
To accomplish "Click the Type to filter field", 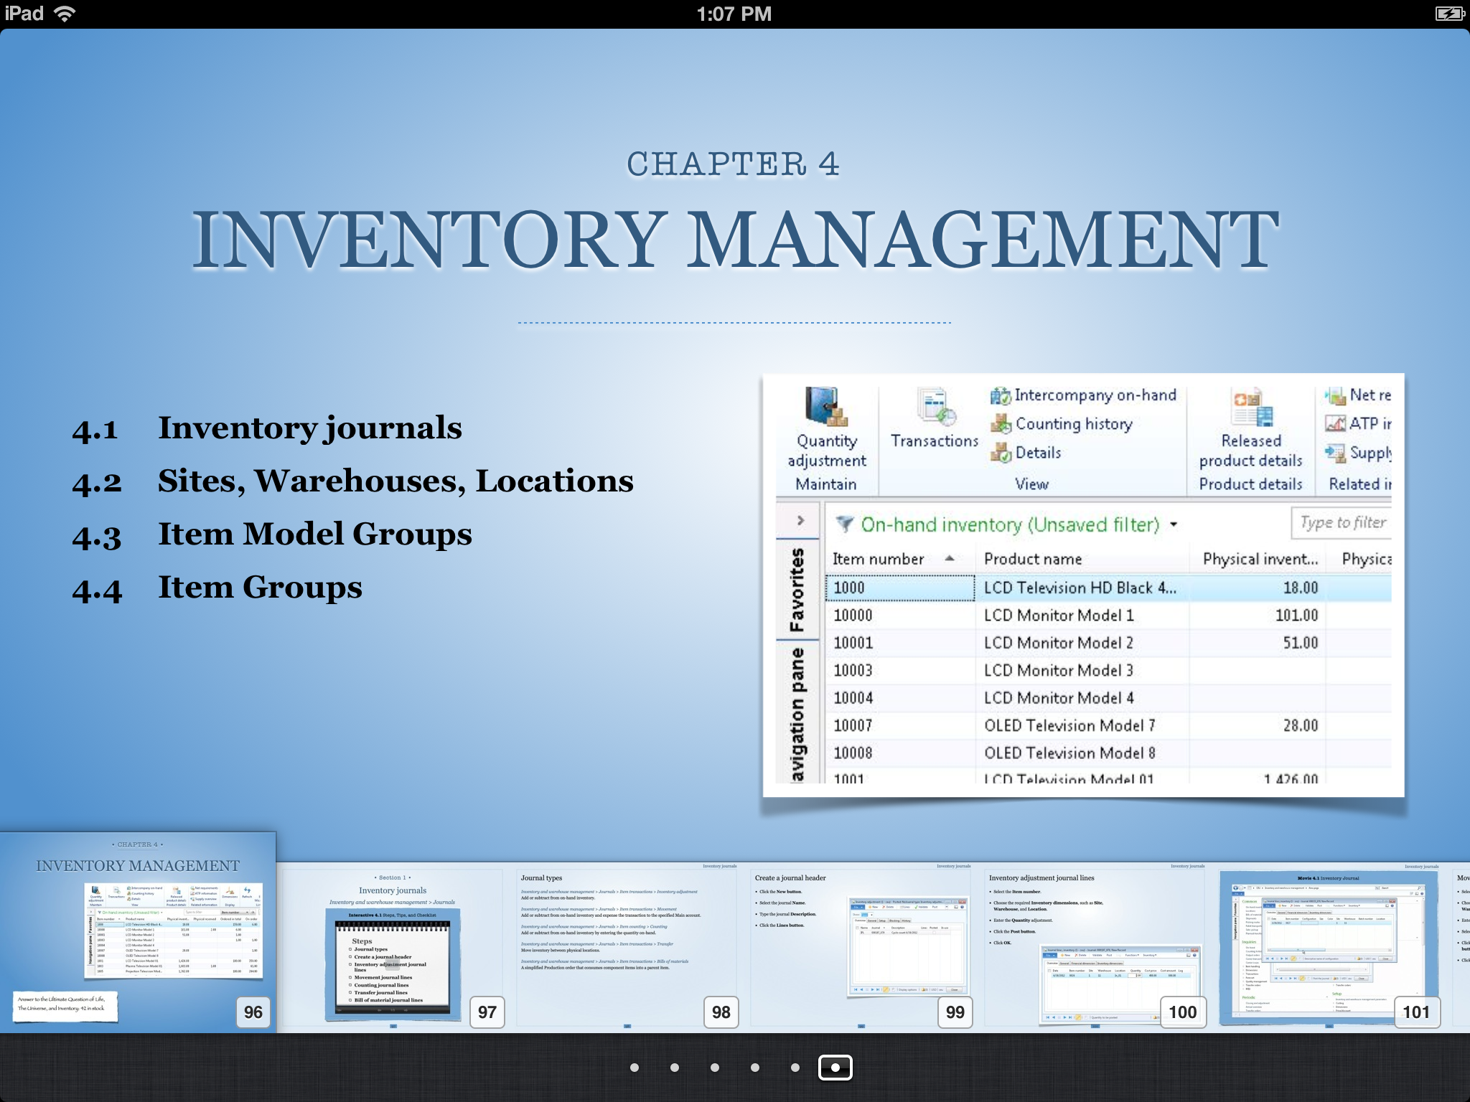I will point(1341,523).
